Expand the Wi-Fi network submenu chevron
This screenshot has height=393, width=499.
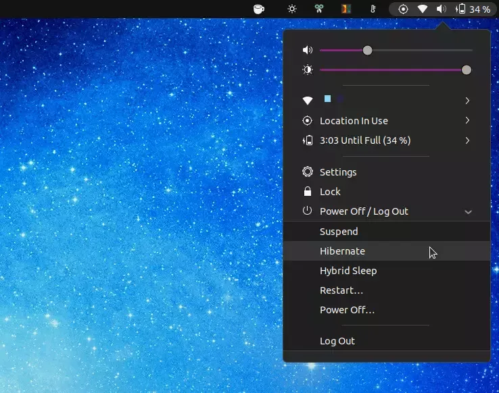point(467,101)
